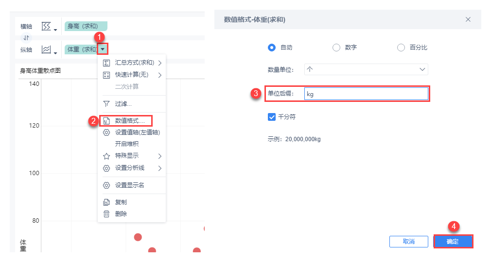The height and width of the screenshot is (262, 491).
Task: Click the 取消 button
Action: click(x=409, y=241)
